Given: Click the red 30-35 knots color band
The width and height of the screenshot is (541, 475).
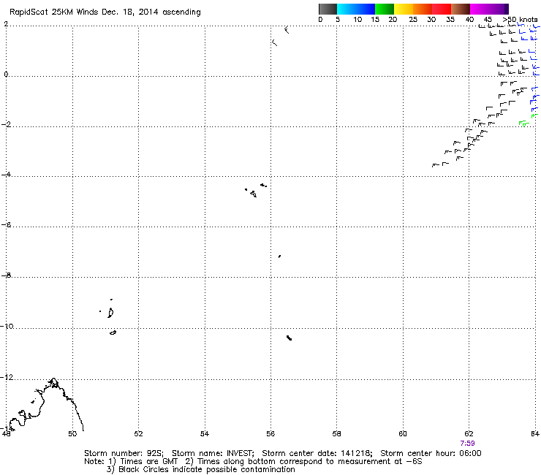Looking at the screenshot, I should tap(442, 9).
